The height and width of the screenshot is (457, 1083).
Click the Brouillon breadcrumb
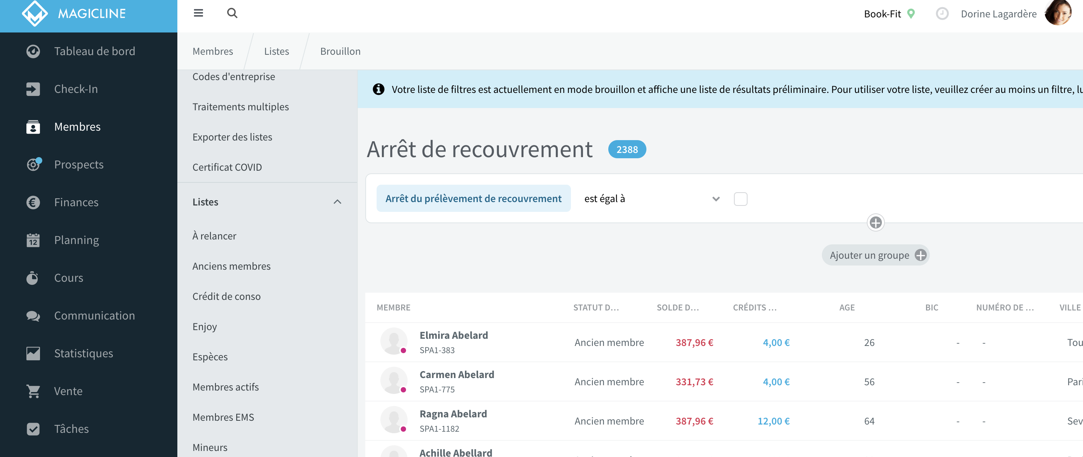pos(340,51)
